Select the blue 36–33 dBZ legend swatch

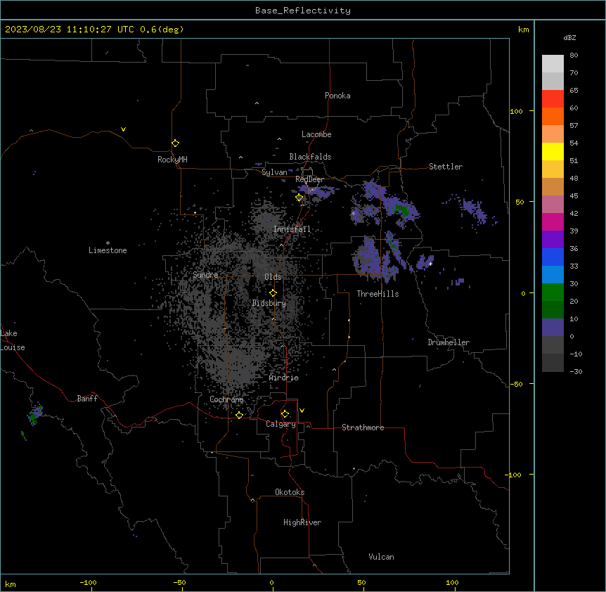tap(553, 257)
